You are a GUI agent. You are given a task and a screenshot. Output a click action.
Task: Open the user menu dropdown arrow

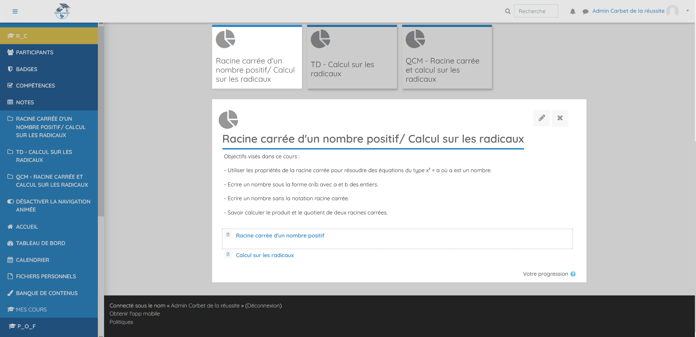[x=687, y=11]
